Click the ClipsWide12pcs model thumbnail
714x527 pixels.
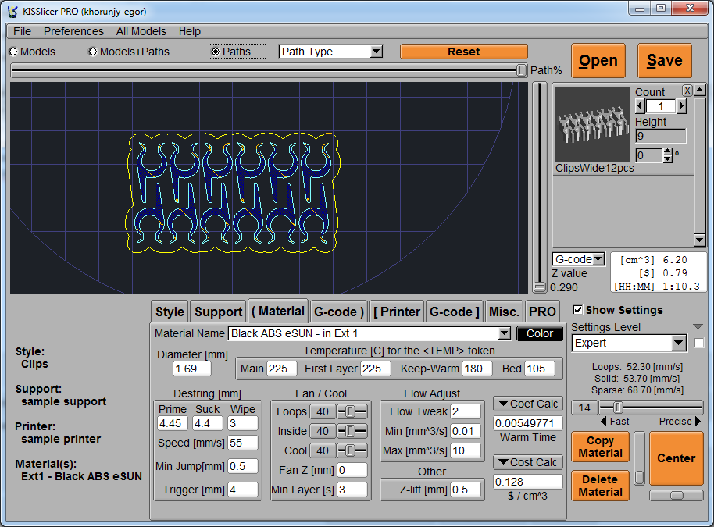tap(592, 124)
